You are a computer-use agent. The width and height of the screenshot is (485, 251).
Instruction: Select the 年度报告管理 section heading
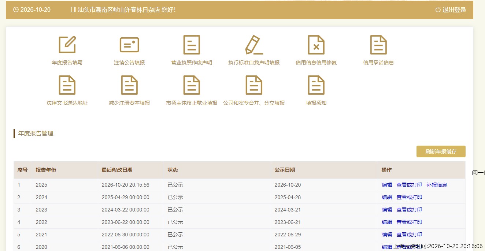pyautogui.click(x=36, y=134)
